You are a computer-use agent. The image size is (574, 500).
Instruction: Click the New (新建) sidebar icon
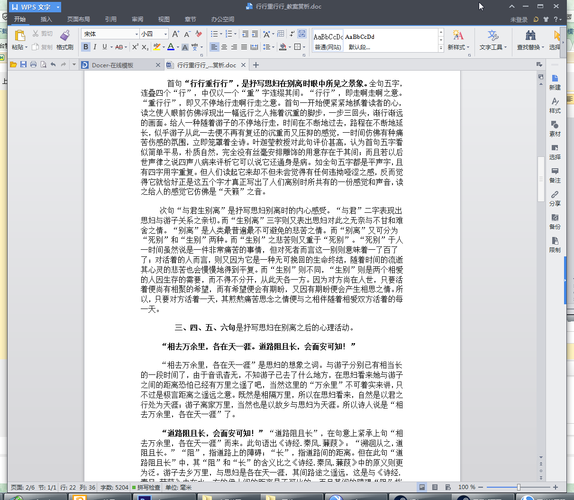tap(555, 82)
